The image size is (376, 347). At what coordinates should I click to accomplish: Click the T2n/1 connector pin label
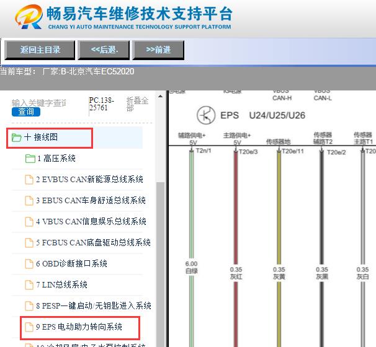tap(204, 151)
